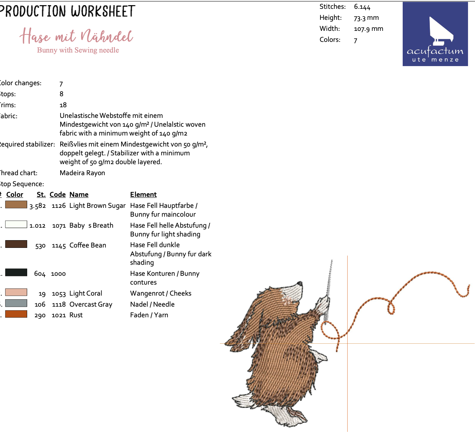Click the Stitches value 6.144
475x437 pixels.
coord(362,7)
